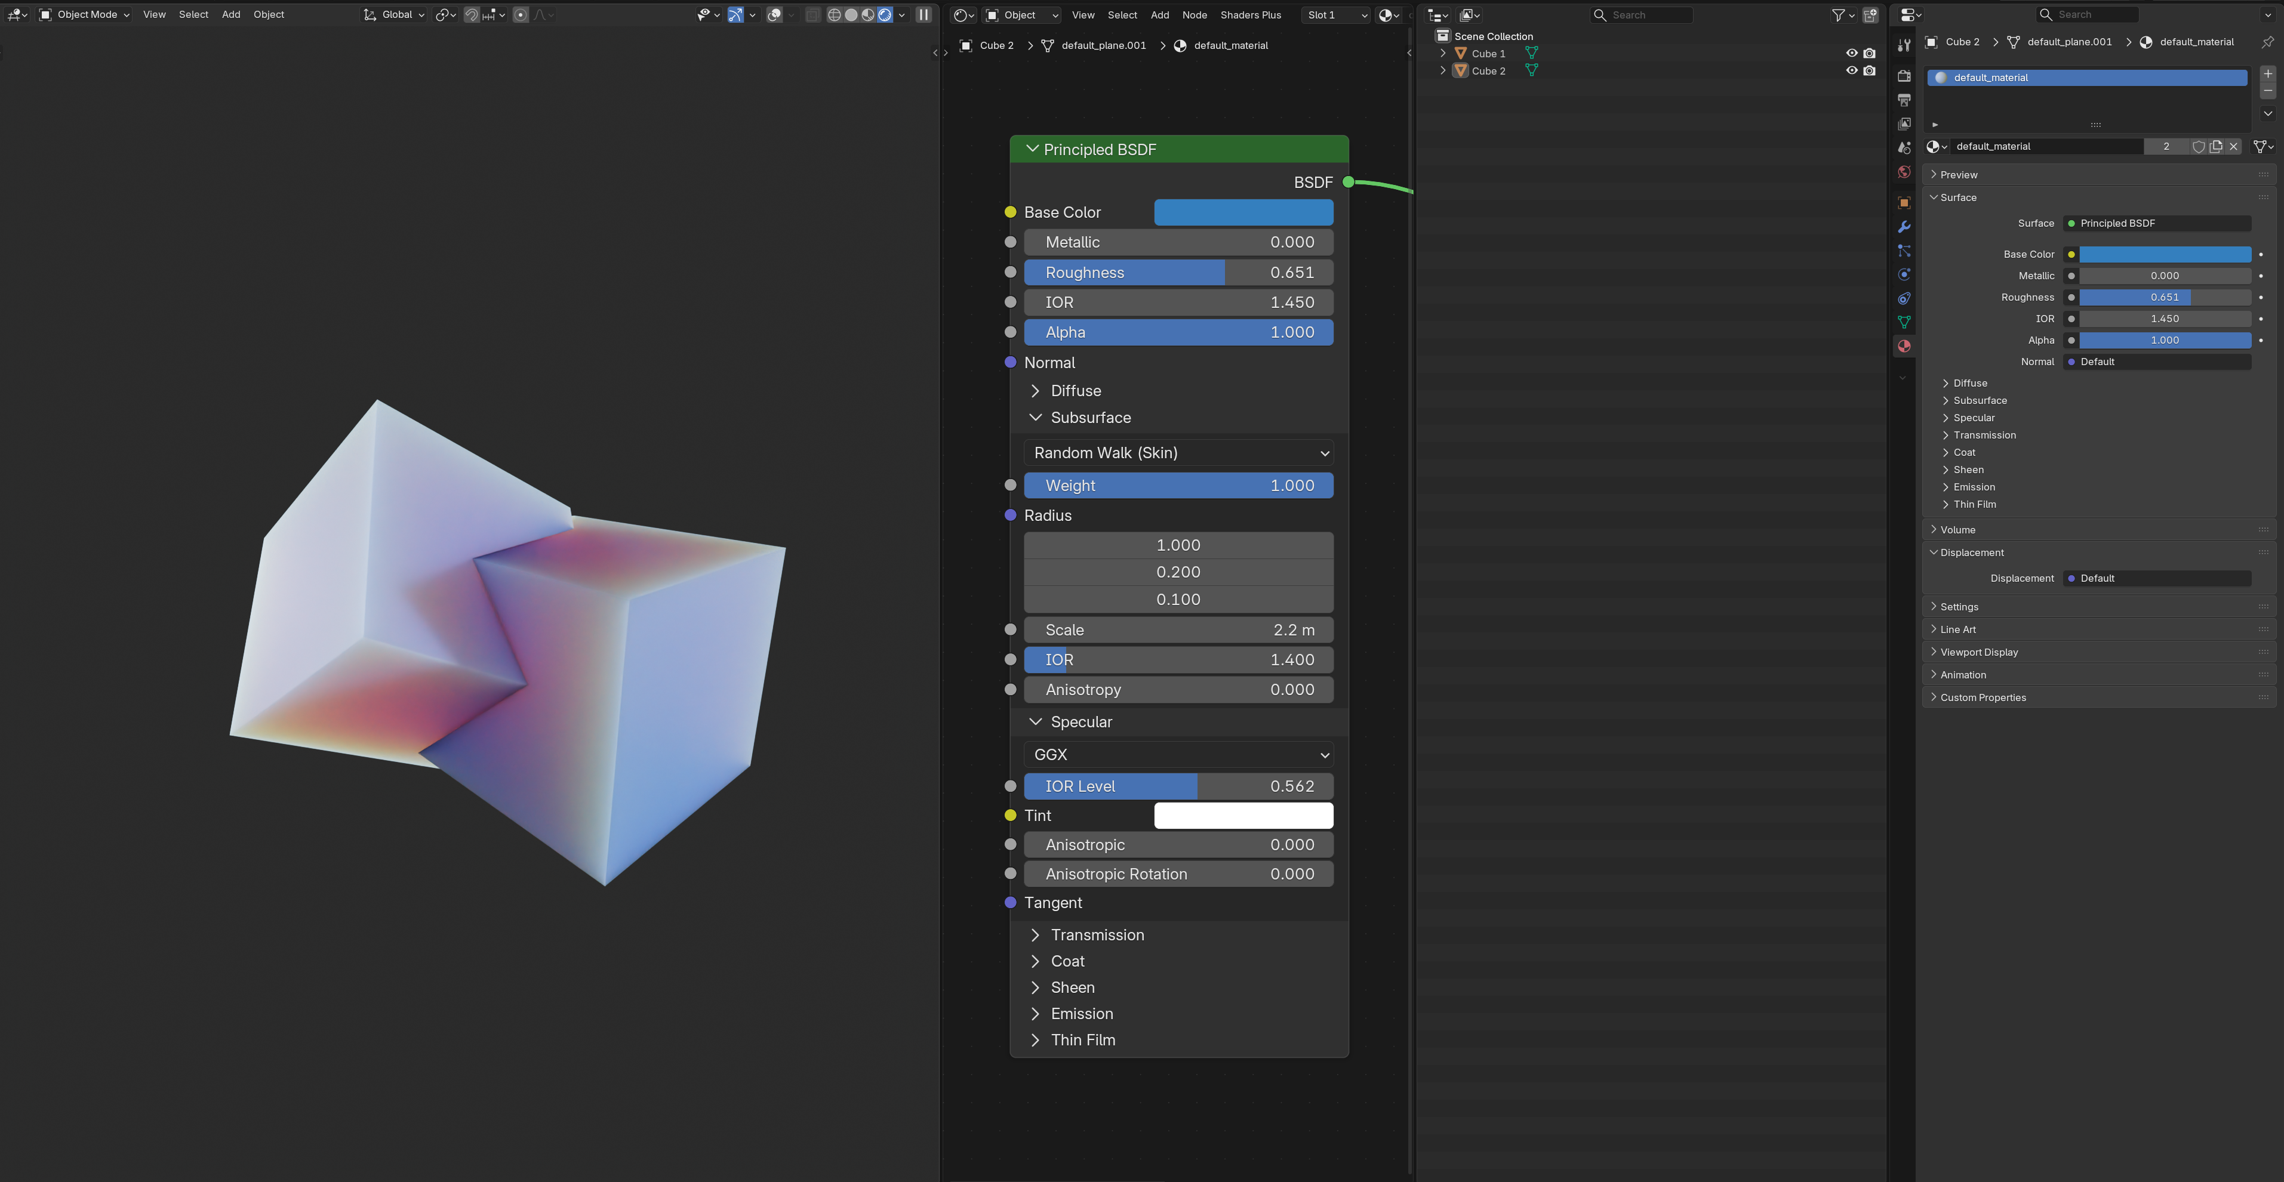Open the Object Data mesh tab
Screen dimensions: 2284x1182
pyautogui.click(x=1904, y=323)
